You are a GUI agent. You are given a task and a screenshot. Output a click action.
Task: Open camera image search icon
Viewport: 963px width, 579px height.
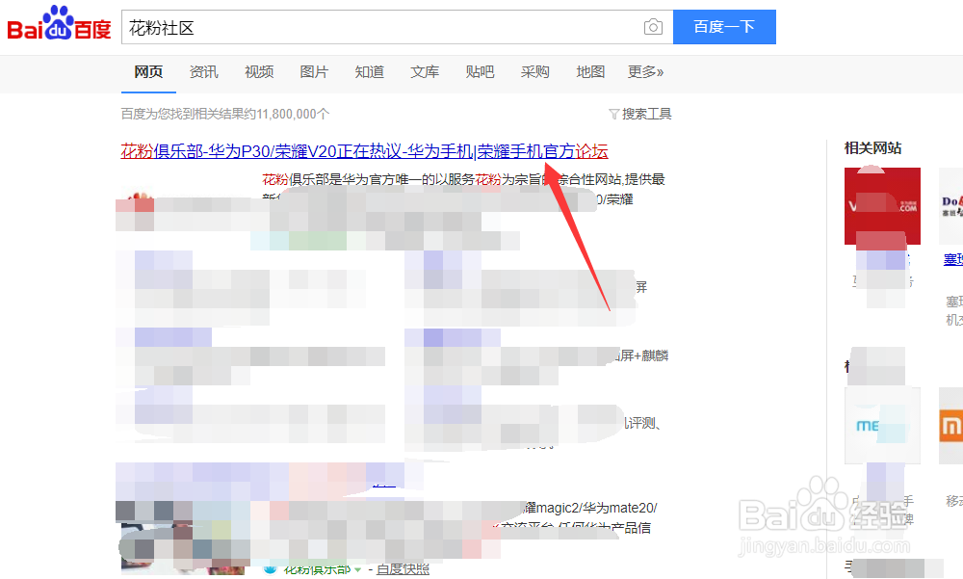(653, 27)
